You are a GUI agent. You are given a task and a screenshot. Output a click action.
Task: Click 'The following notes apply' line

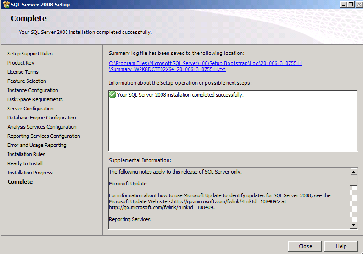point(175,172)
